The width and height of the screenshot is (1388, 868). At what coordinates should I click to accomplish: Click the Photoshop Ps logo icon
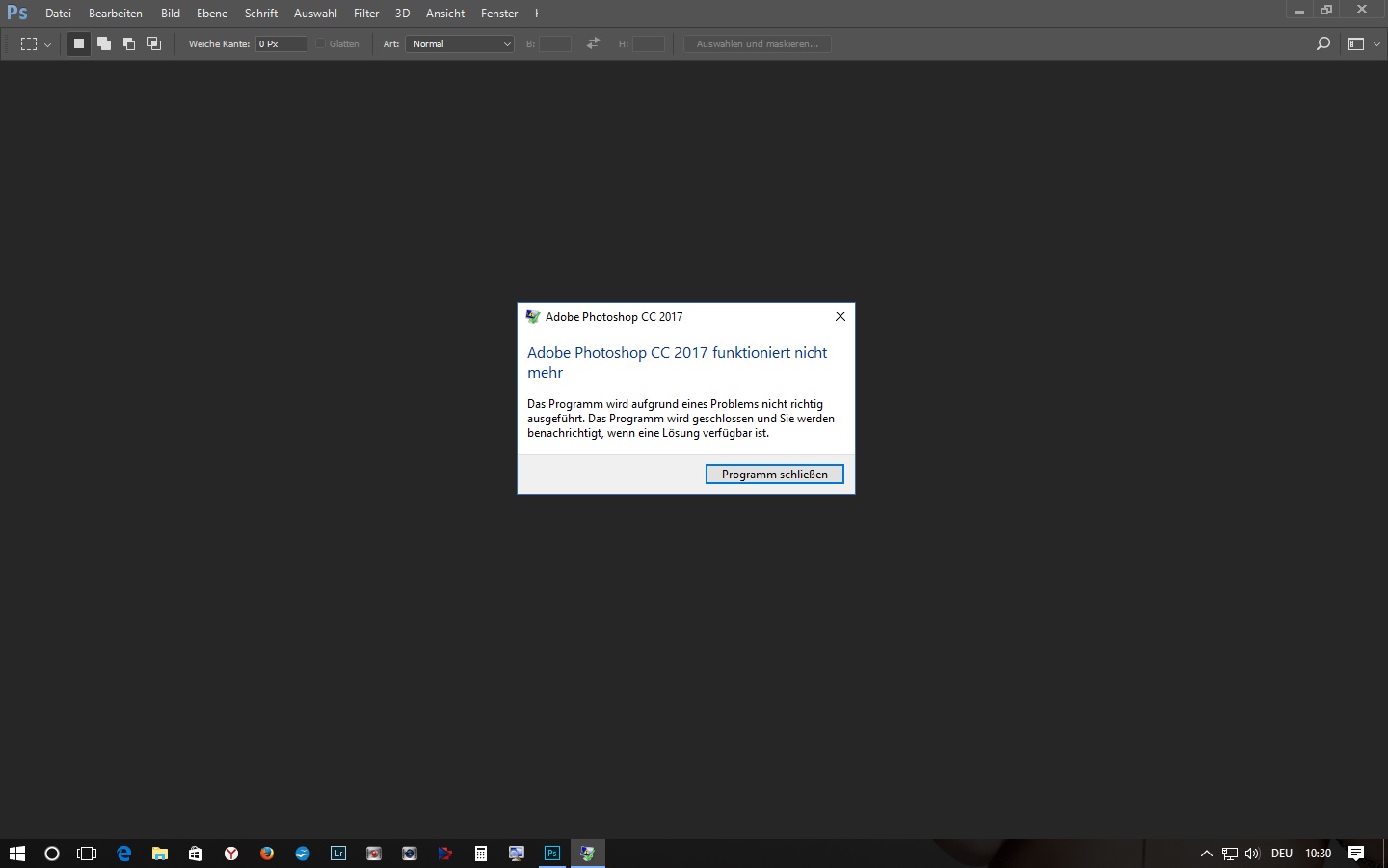click(x=17, y=13)
